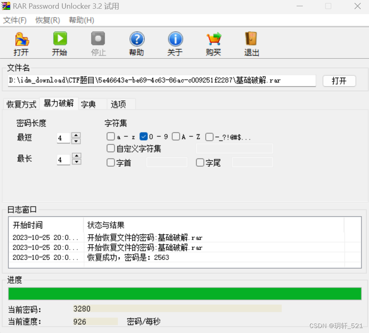The image size is (369, 333).
Task: Click the custom charset text field
Action: coord(235,148)
